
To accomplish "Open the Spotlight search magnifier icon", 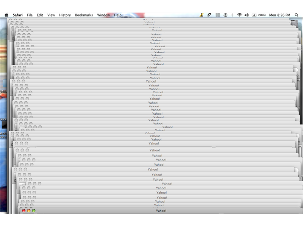I will click(x=296, y=15).
